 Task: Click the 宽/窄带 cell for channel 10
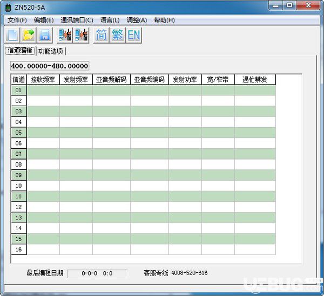point(218,185)
